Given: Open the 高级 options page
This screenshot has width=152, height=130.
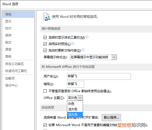Looking at the screenshot, I should pyautogui.click(x=8, y=56).
